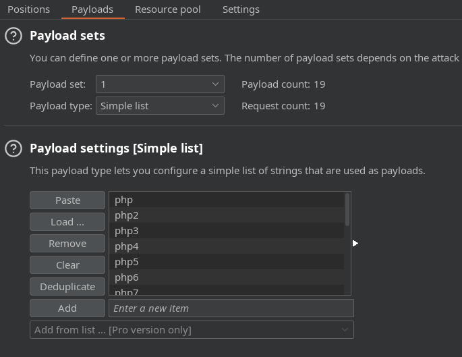Clear the payload list
The height and width of the screenshot is (357, 462).
[67, 265]
